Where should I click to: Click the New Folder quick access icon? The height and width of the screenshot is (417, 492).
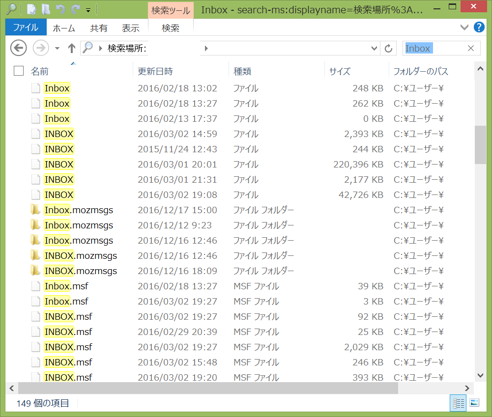[x=46, y=9]
